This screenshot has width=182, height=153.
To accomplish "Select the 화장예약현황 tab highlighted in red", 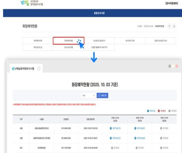I will (x=68, y=41).
